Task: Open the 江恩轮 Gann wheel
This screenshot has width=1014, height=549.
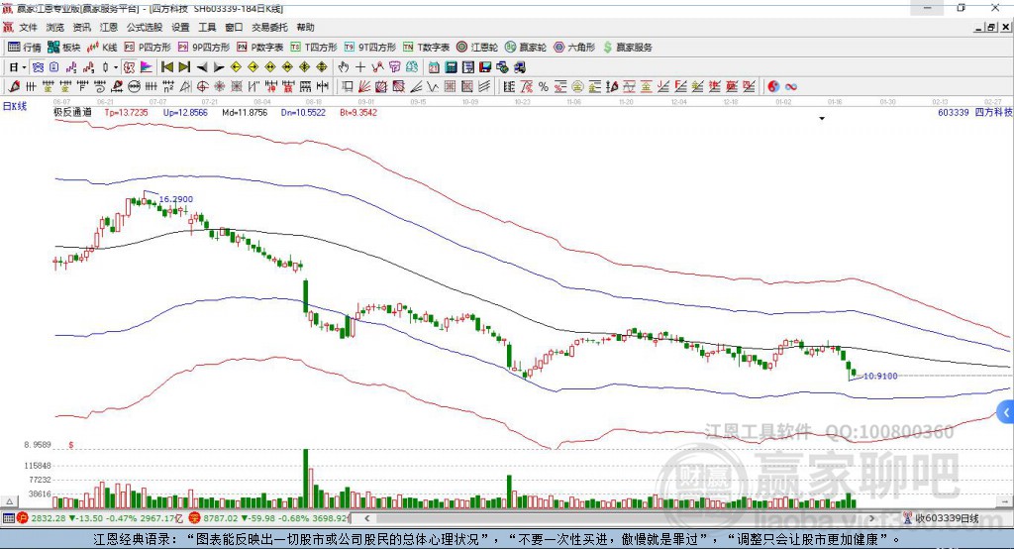Action: (477, 48)
